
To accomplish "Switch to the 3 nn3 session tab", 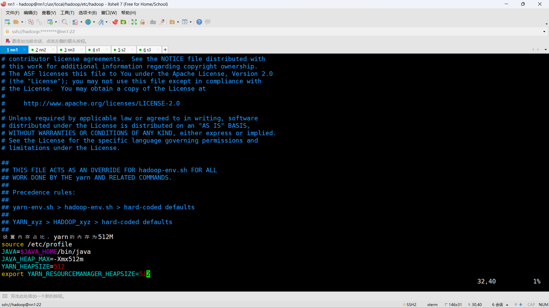I will pyautogui.click(x=69, y=50).
